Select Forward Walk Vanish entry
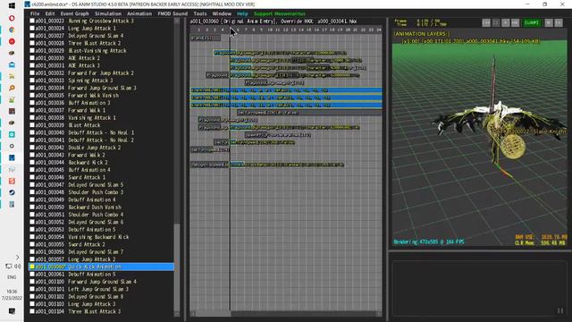This screenshot has width=572, height=322. pos(101,96)
